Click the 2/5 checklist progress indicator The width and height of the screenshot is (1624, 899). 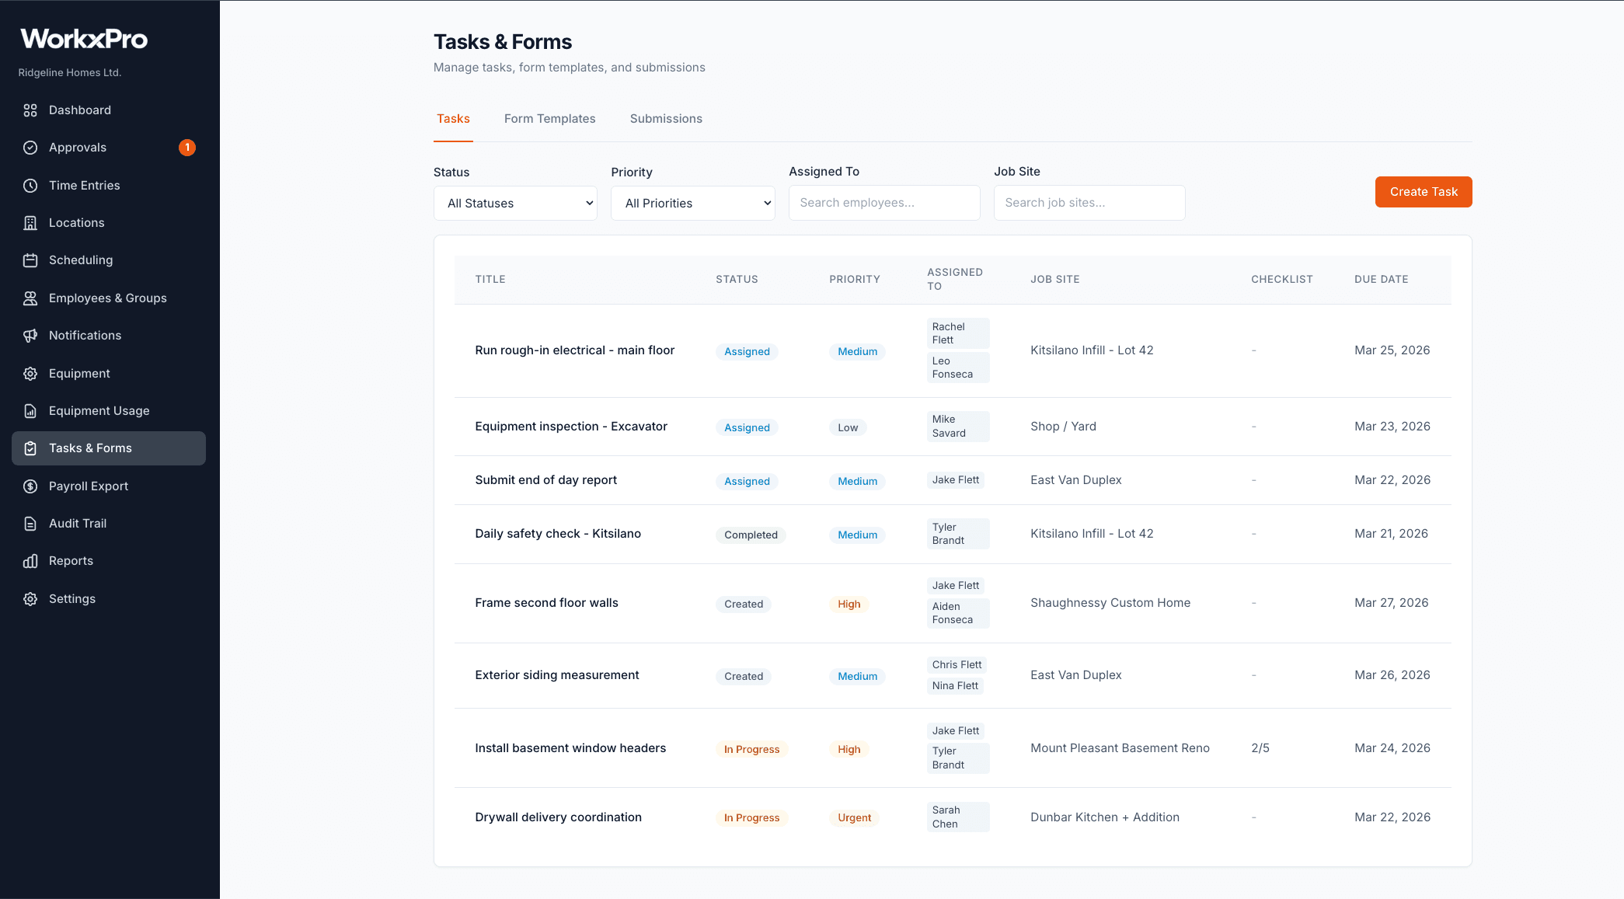(1259, 747)
